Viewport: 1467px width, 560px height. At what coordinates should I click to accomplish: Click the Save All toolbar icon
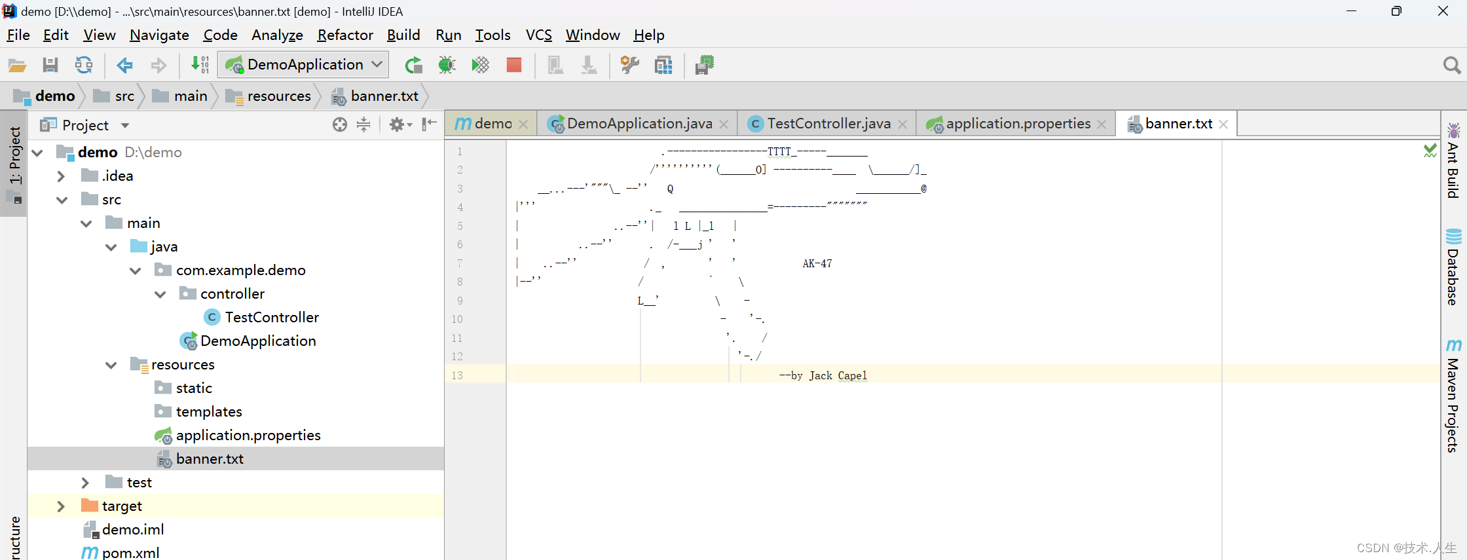tap(50, 65)
